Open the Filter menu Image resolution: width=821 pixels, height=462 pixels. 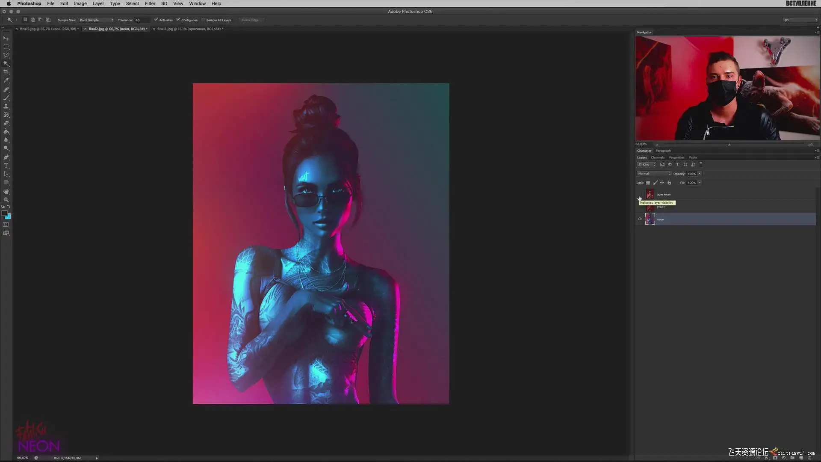tap(150, 3)
